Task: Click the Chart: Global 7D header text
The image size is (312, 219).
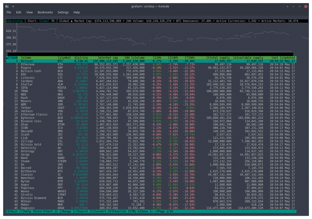Action: pos(41,21)
